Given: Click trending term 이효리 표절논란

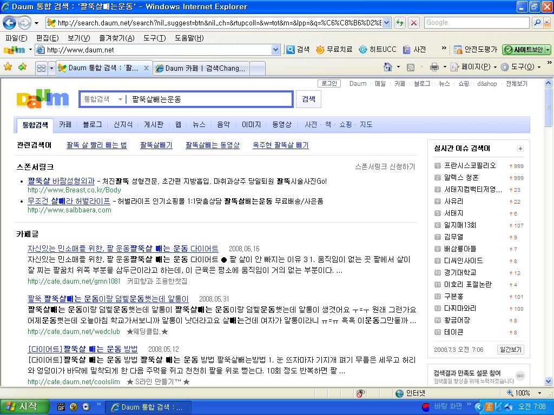Looking at the screenshot, I should click(468, 284).
